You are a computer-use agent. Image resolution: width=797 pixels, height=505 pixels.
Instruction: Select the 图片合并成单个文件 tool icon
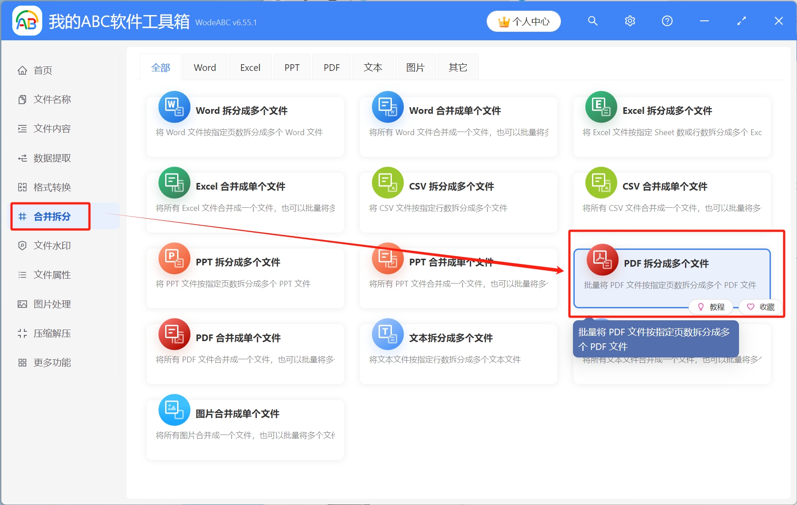pos(174,410)
